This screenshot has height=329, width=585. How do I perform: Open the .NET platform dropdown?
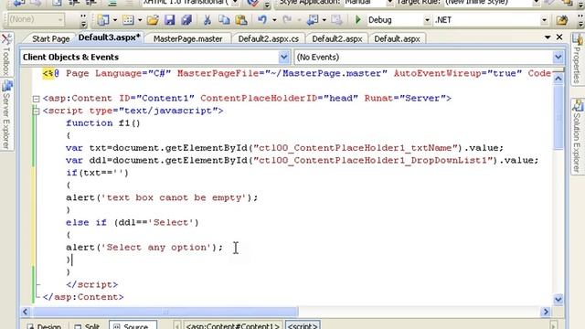pos(544,20)
